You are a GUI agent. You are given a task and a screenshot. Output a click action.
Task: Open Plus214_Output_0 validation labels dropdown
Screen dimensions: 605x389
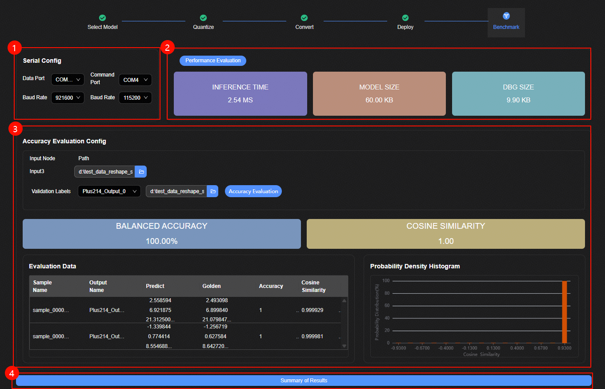109,191
